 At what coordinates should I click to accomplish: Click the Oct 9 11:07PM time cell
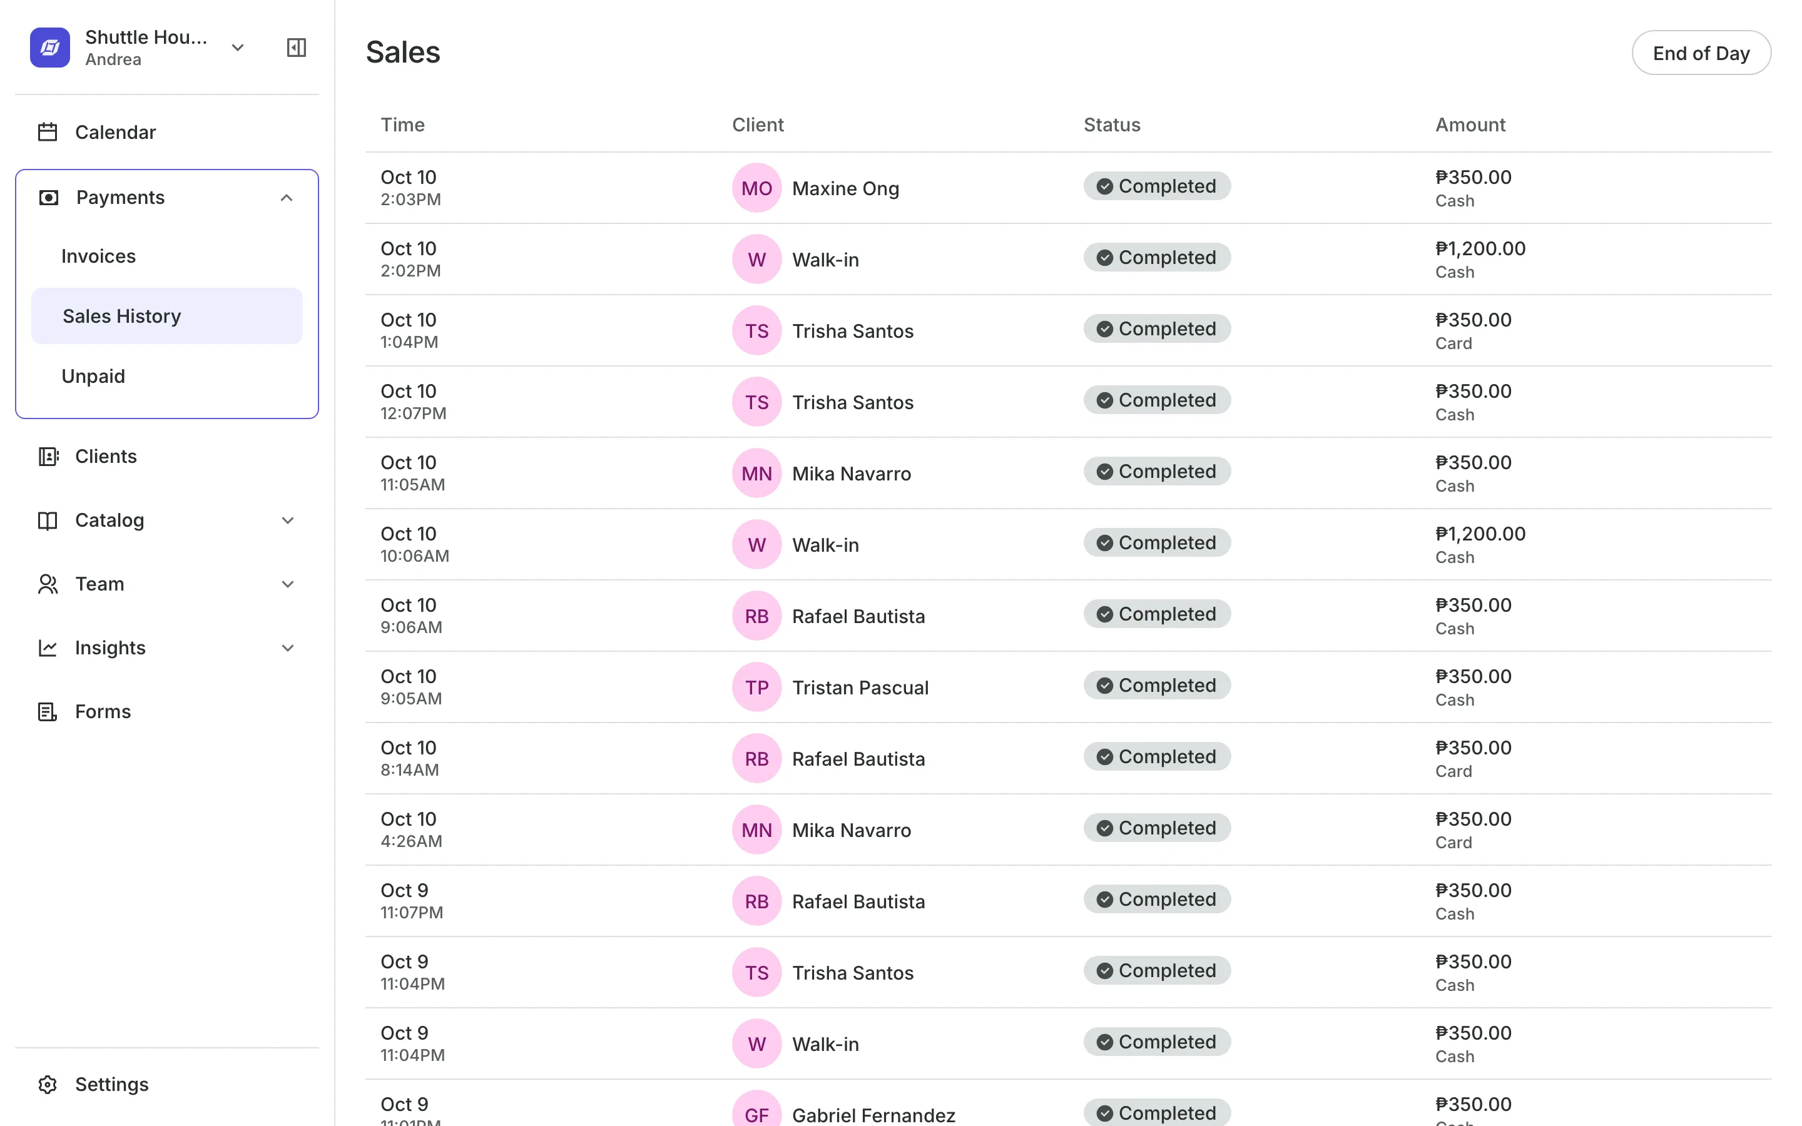point(412,901)
